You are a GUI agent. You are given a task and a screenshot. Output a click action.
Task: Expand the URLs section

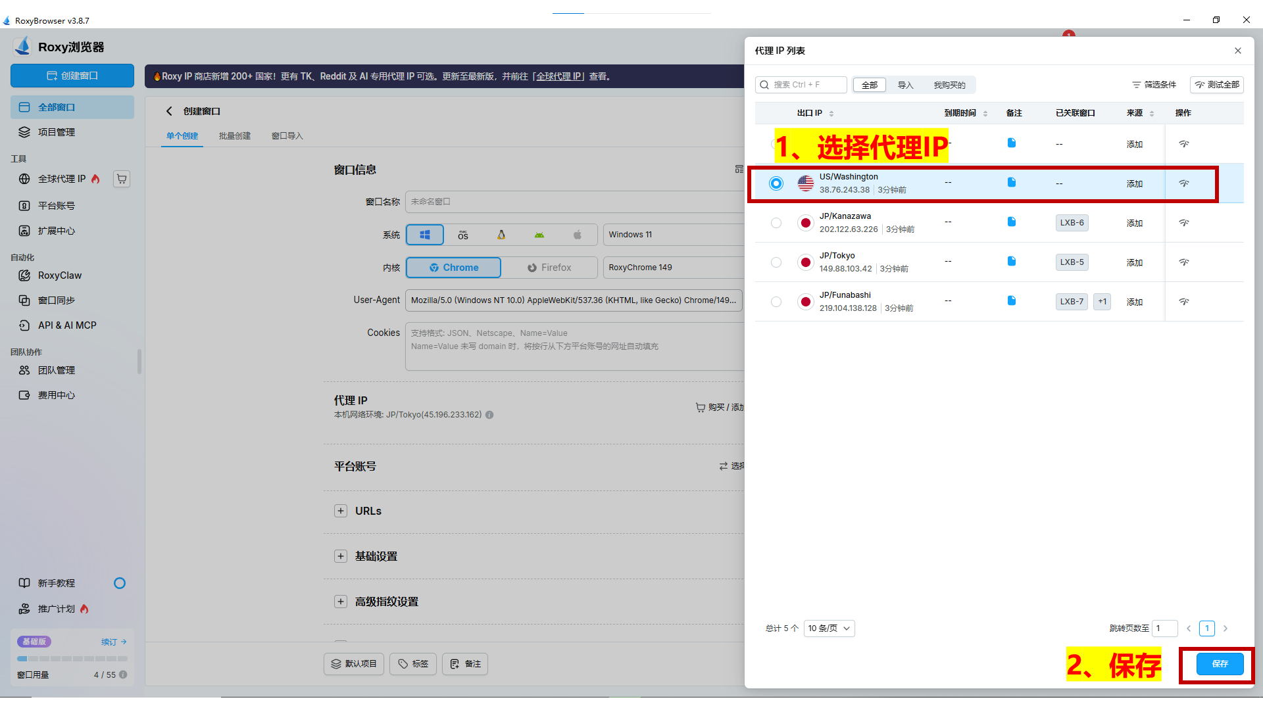point(341,511)
